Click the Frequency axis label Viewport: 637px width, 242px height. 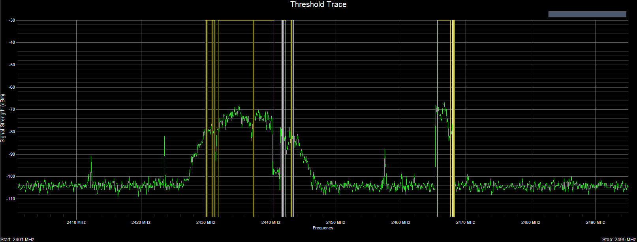(x=323, y=228)
